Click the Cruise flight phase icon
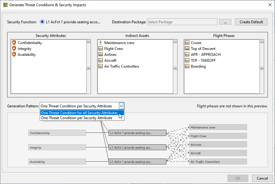The width and height of the screenshot is (275, 184). click(x=187, y=43)
